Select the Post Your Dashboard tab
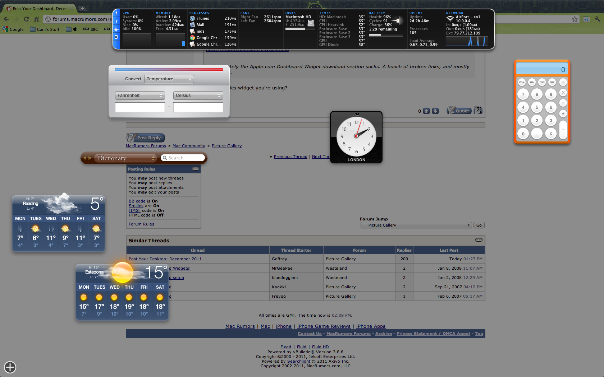 coord(40,8)
